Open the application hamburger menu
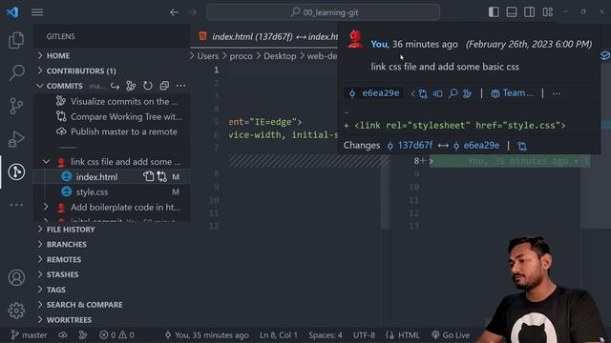 coord(37,12)
